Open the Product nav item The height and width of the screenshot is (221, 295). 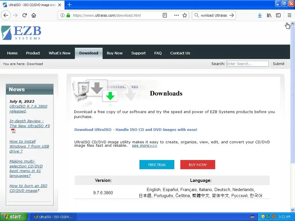(33, 53)
